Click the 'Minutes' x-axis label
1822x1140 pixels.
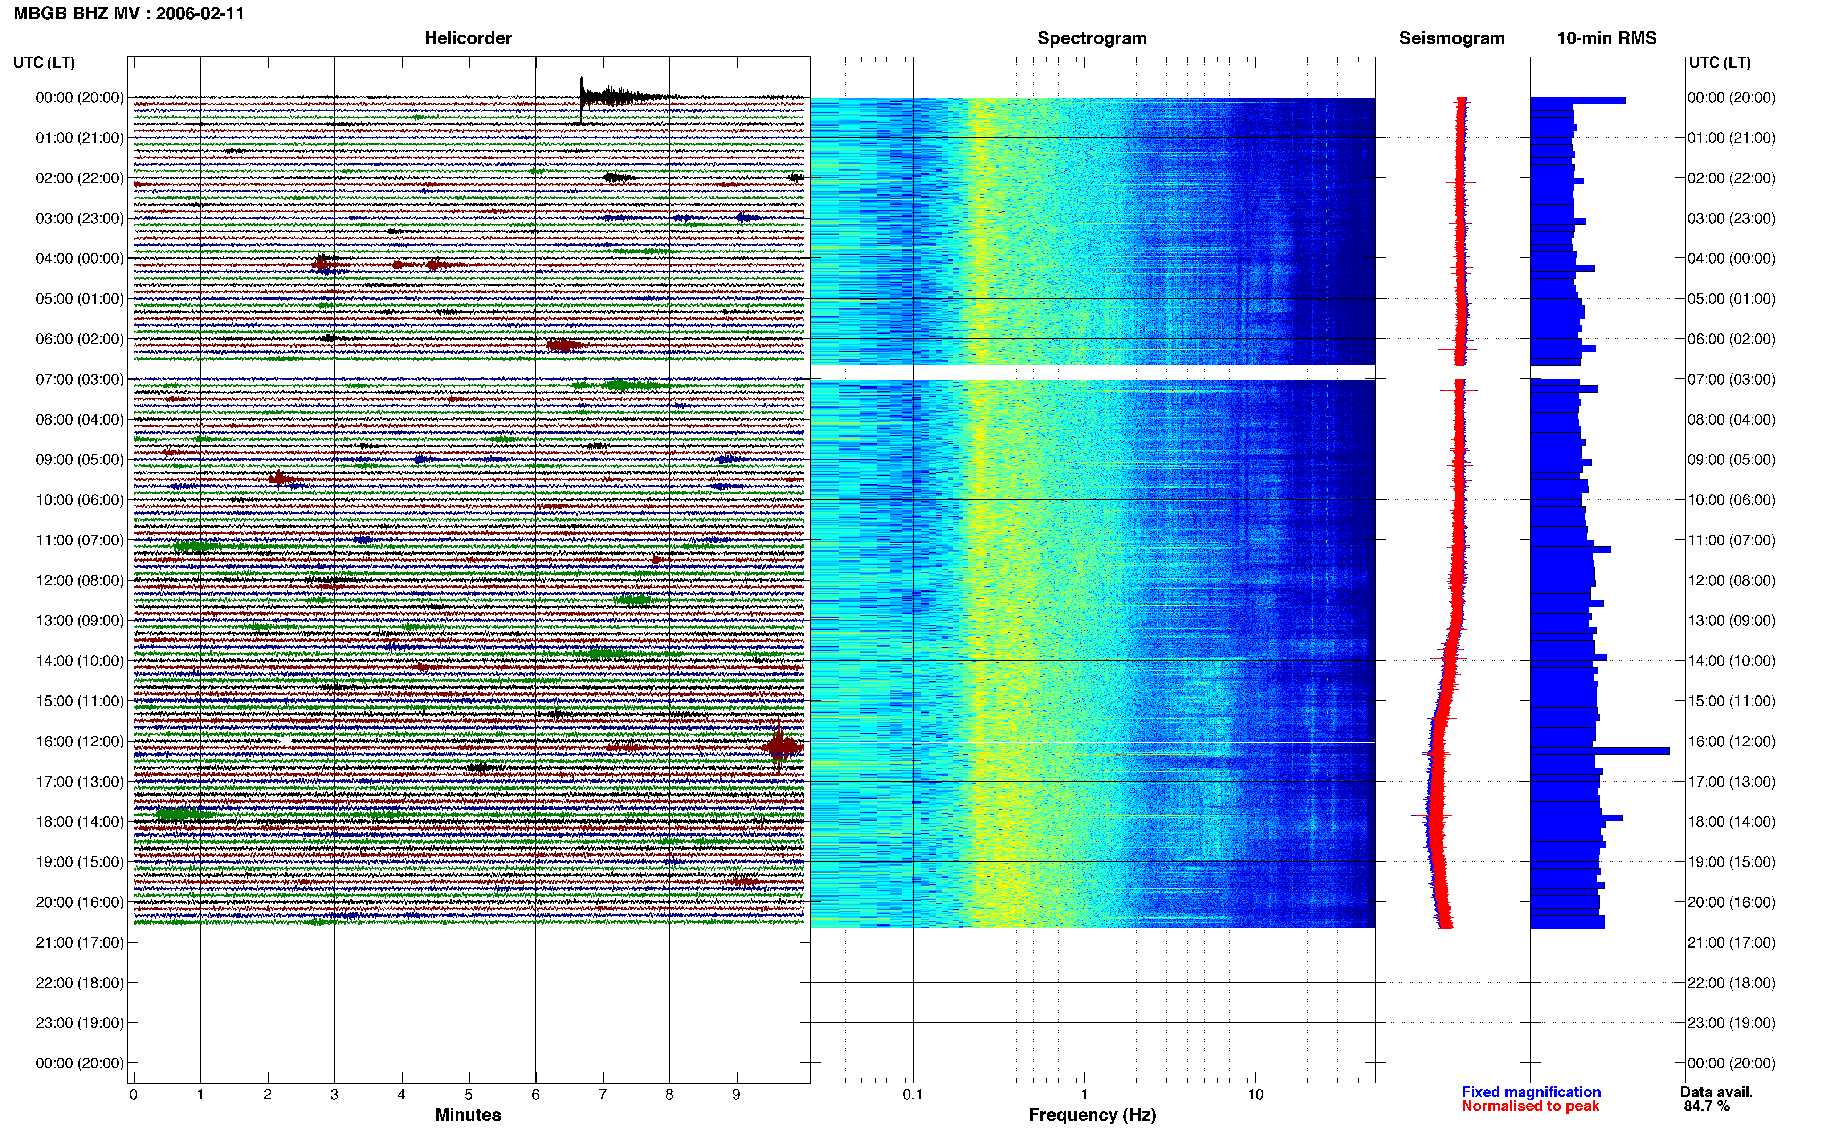click(x=468, y=1114)
